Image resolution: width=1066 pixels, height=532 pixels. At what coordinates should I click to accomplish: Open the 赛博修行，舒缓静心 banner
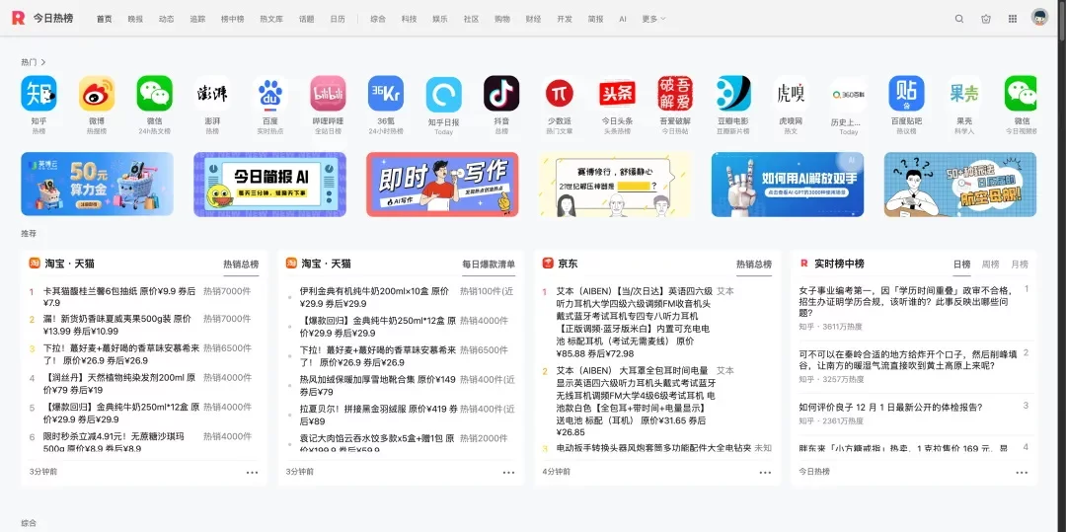[615, 185]
